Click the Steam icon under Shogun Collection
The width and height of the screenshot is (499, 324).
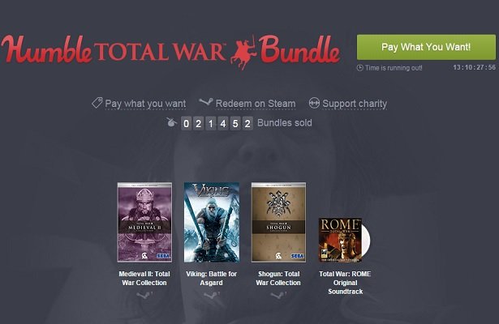(278, 296)
